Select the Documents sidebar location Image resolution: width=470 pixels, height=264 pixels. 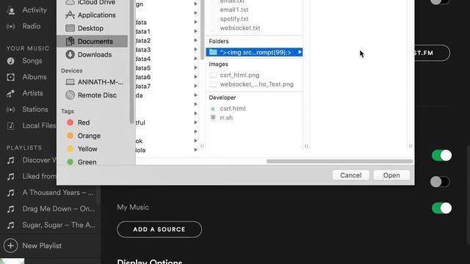tap(93, 41)
